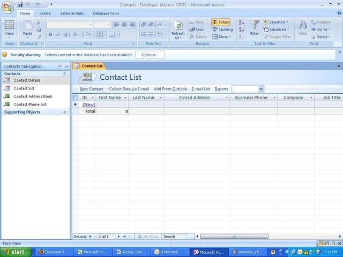This screenshot has height=257, width=343.
Task: Switch to the Create ribbon tab
Action: [x=45, y=13]
